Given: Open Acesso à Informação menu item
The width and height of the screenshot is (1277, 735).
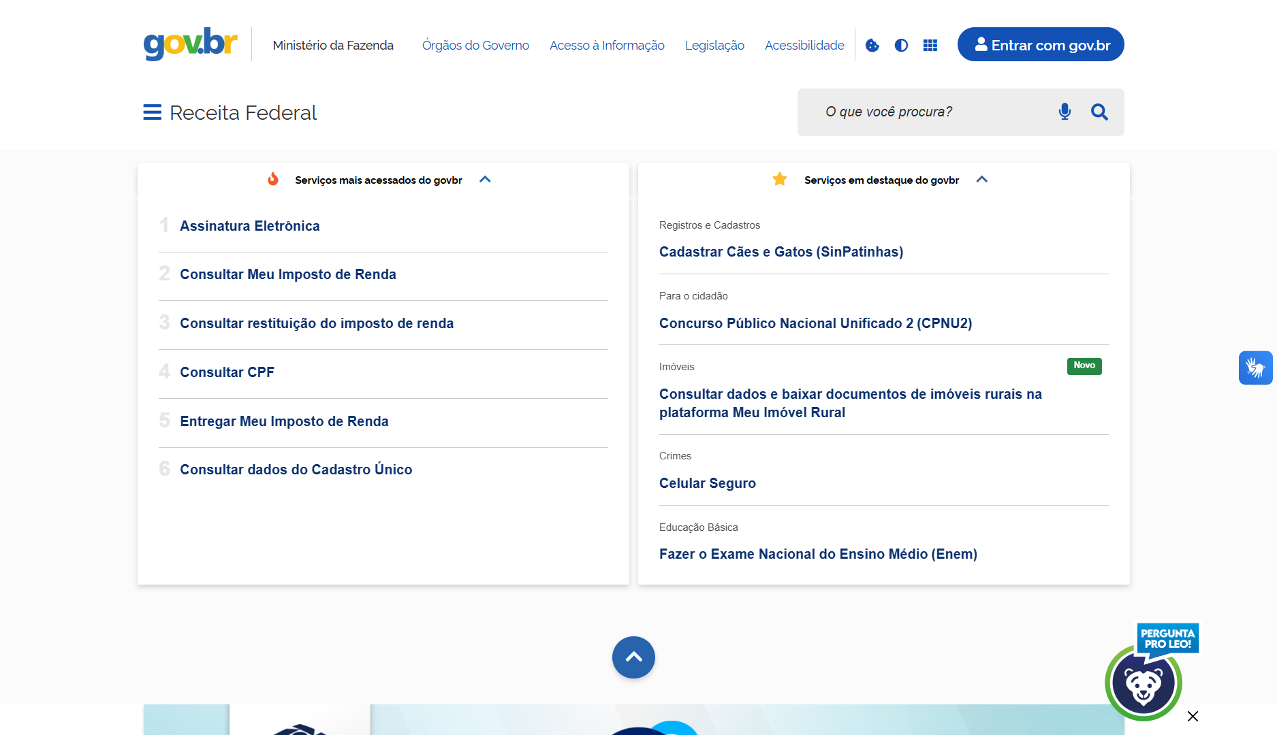Looking at the screenshot, I should [x=607, y=46].
